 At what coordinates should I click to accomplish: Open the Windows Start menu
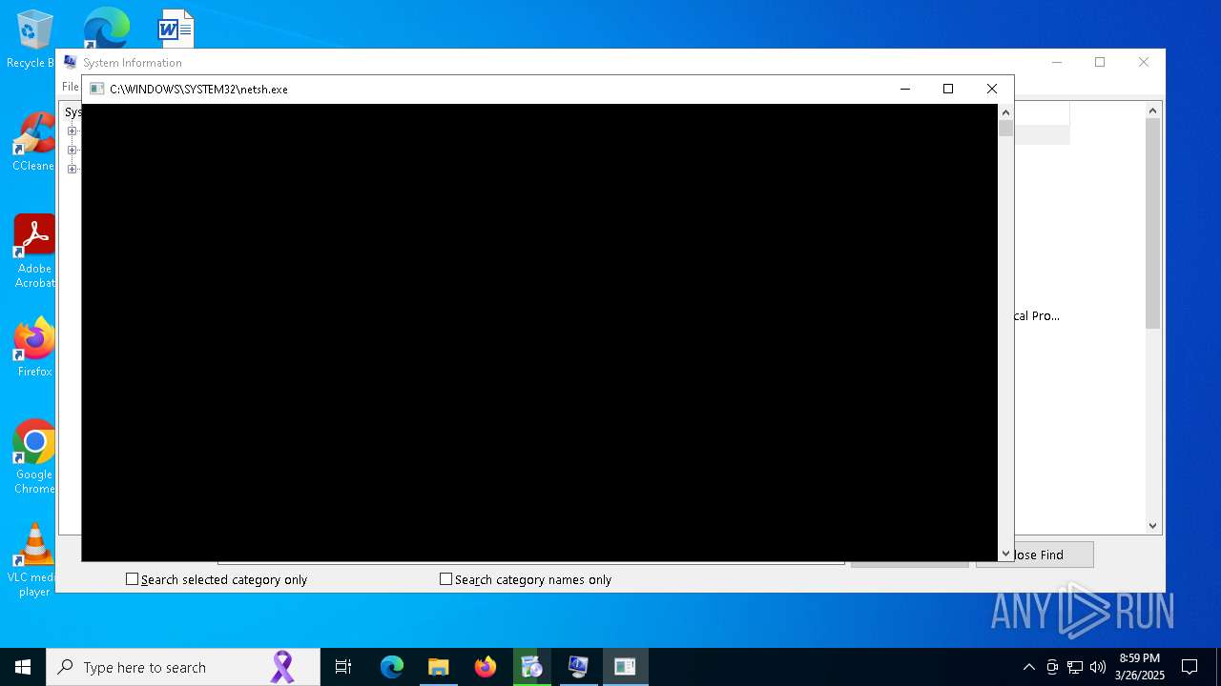click(23, 667)
